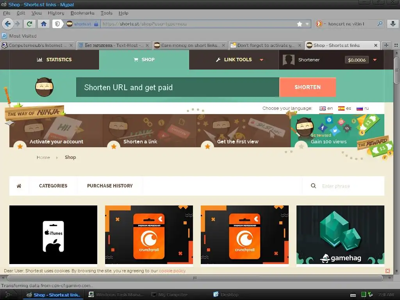The image size is (400, 300).
Task: Open the Most Visited bookmarks folder
Action: tap(20, 36)
